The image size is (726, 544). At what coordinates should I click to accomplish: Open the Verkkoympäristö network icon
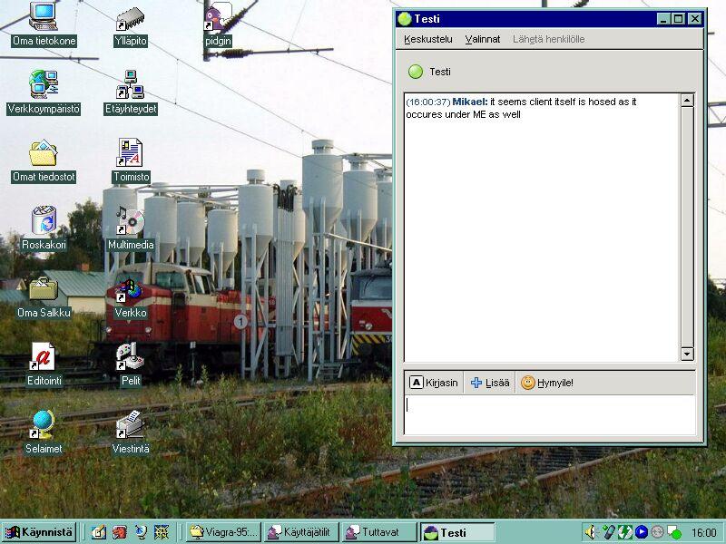[x=44, y=87]
